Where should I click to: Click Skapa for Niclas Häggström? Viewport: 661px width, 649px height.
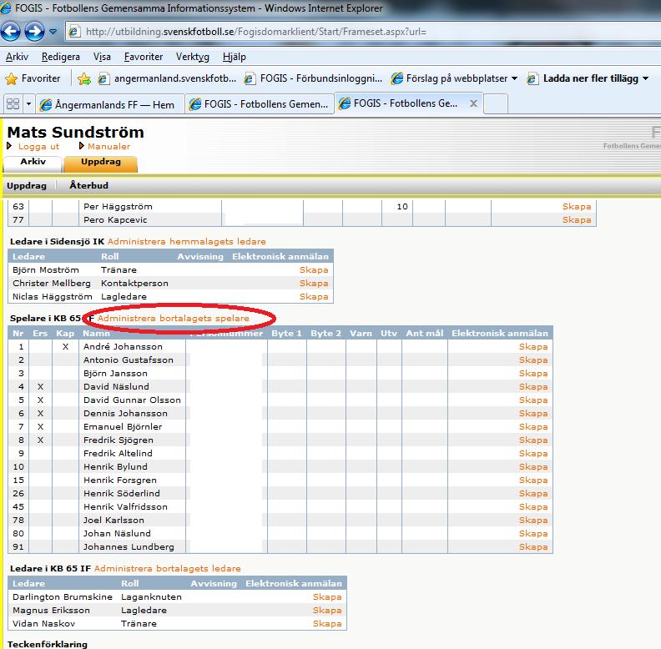[314, 297]
